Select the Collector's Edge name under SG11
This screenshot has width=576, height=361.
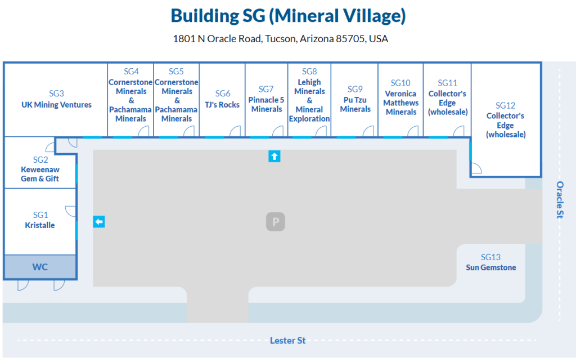pyautogui.click(x=447, y=103)
